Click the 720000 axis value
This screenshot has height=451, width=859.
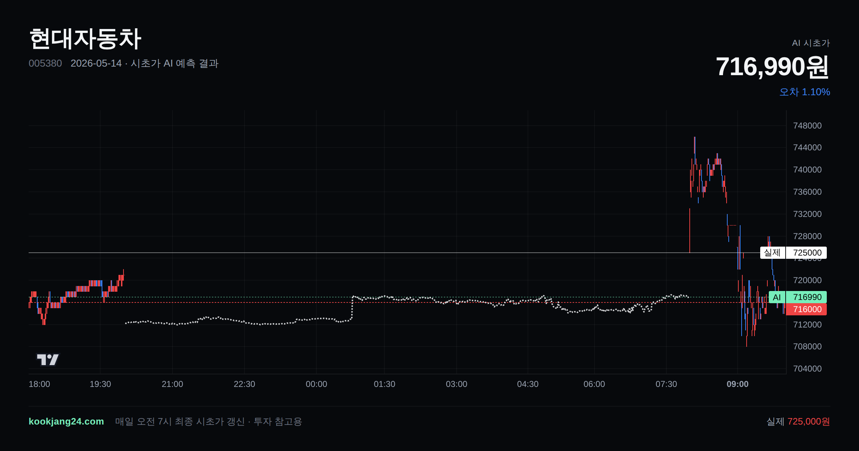click(807, 280)
